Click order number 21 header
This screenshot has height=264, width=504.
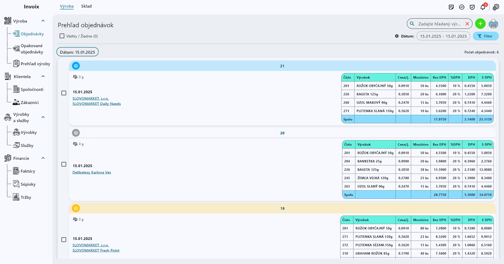click(x=282, y=66)
